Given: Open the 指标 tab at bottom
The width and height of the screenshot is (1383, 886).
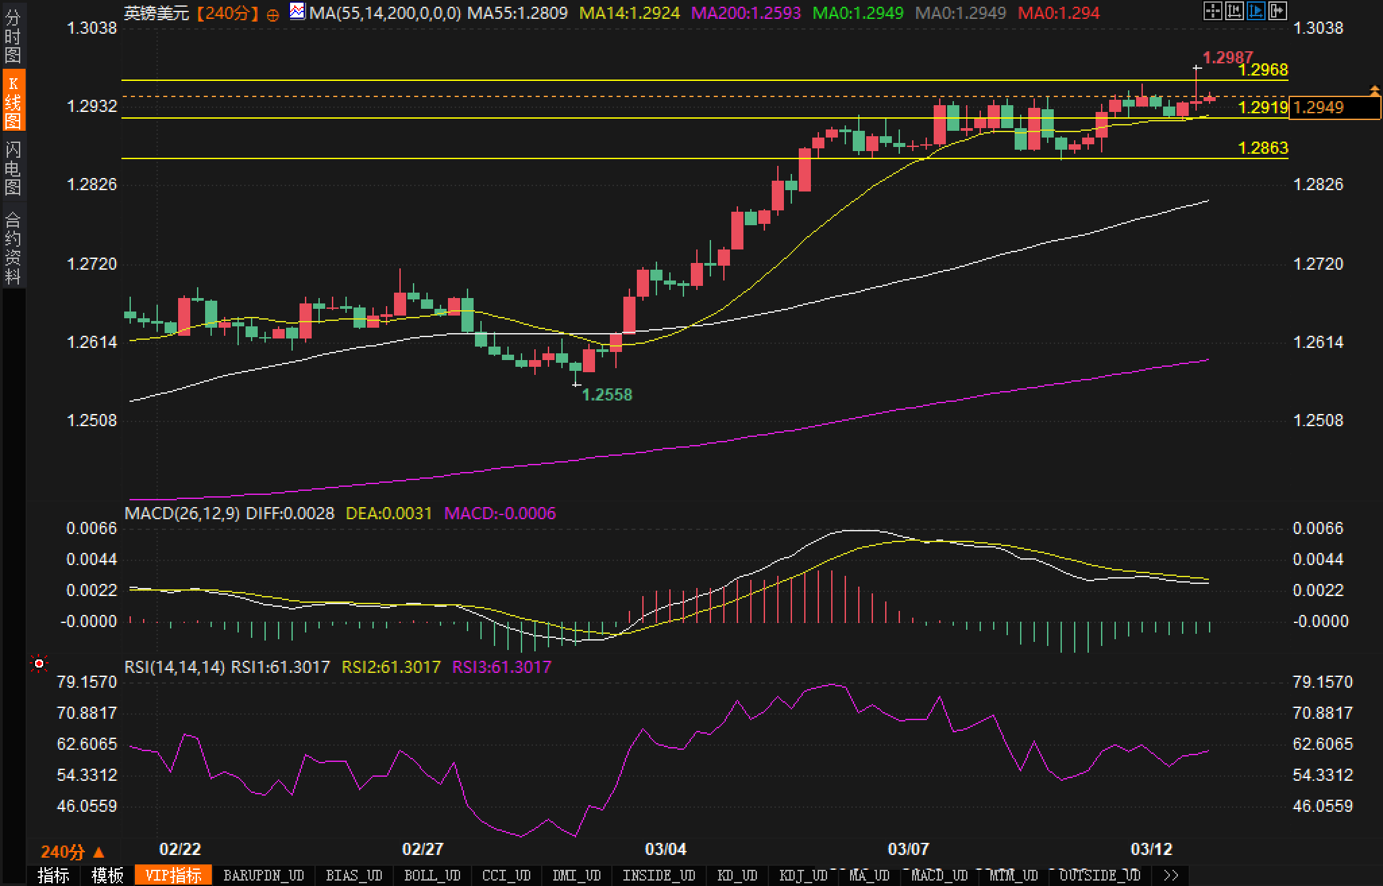Looking at the screenshot, I should [x=53, y=875].
